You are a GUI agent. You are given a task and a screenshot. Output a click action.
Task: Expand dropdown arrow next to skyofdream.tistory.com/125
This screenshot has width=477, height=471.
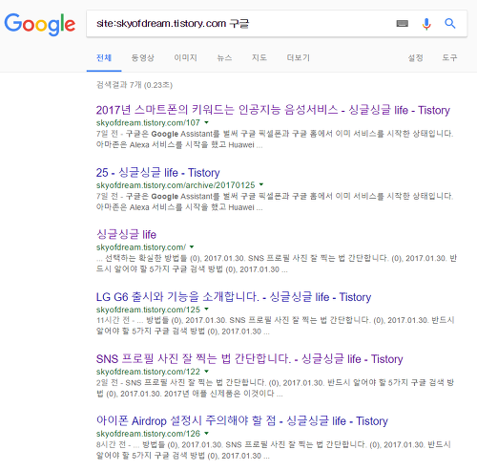[207, 309]
